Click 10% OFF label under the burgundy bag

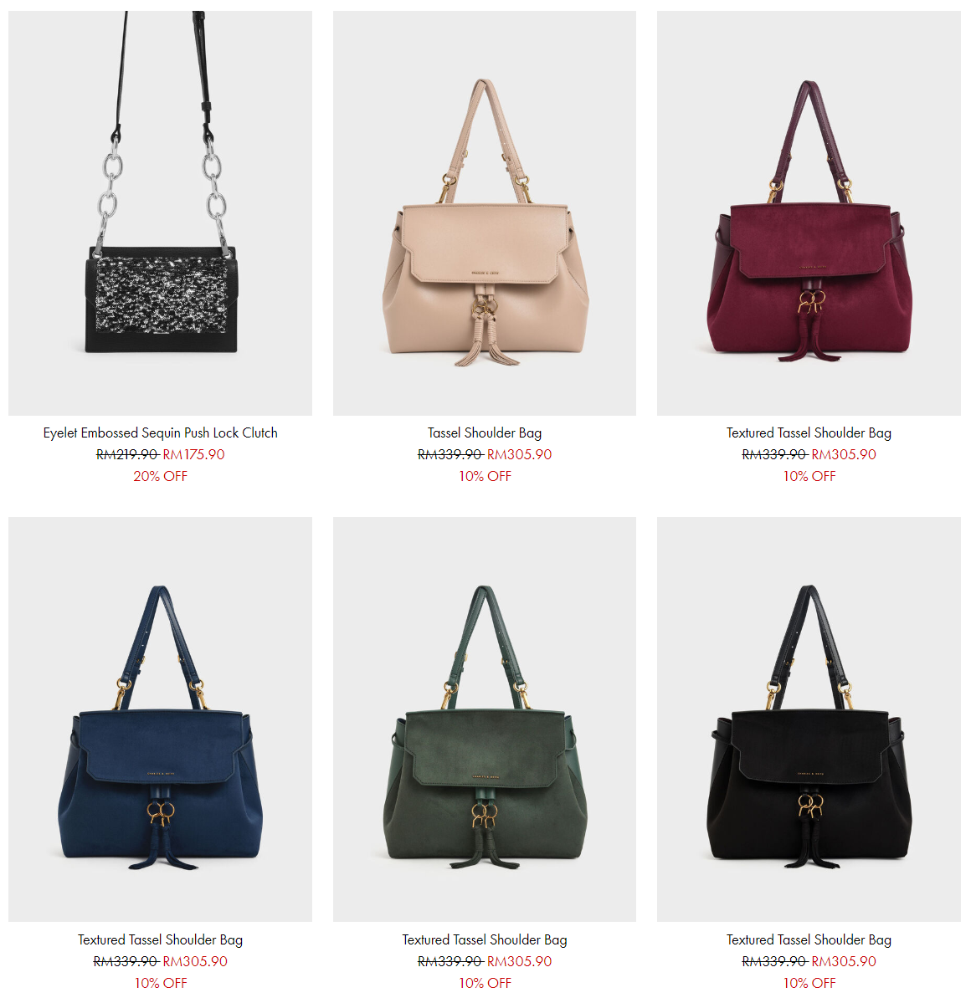click(x=809, y=476)
